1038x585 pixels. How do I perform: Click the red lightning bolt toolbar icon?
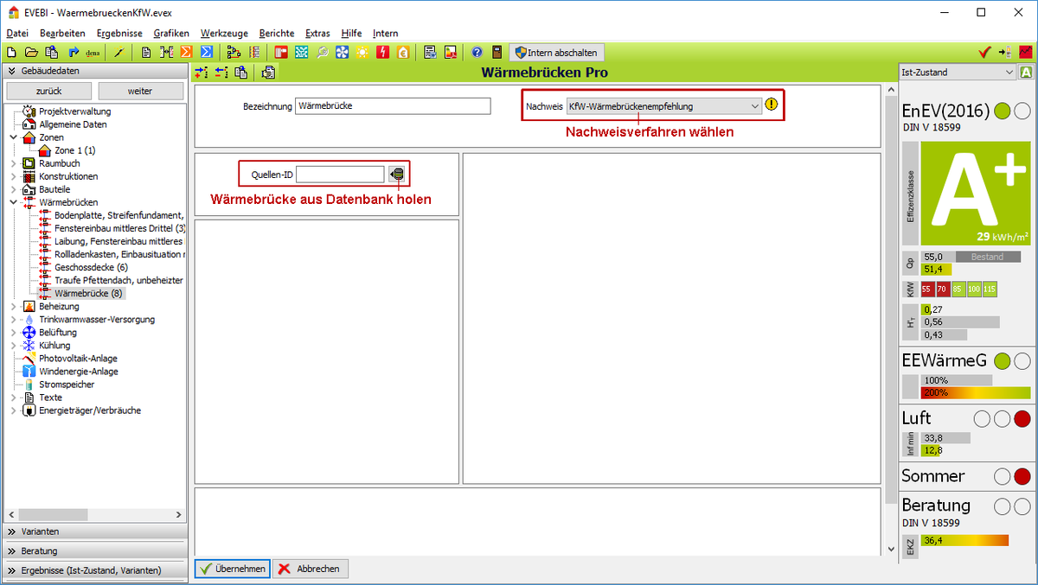tap(382, 53)
